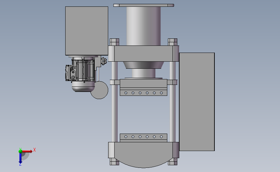
Task: Select the large gray box above the motor
Action: [x=87, y=31]
